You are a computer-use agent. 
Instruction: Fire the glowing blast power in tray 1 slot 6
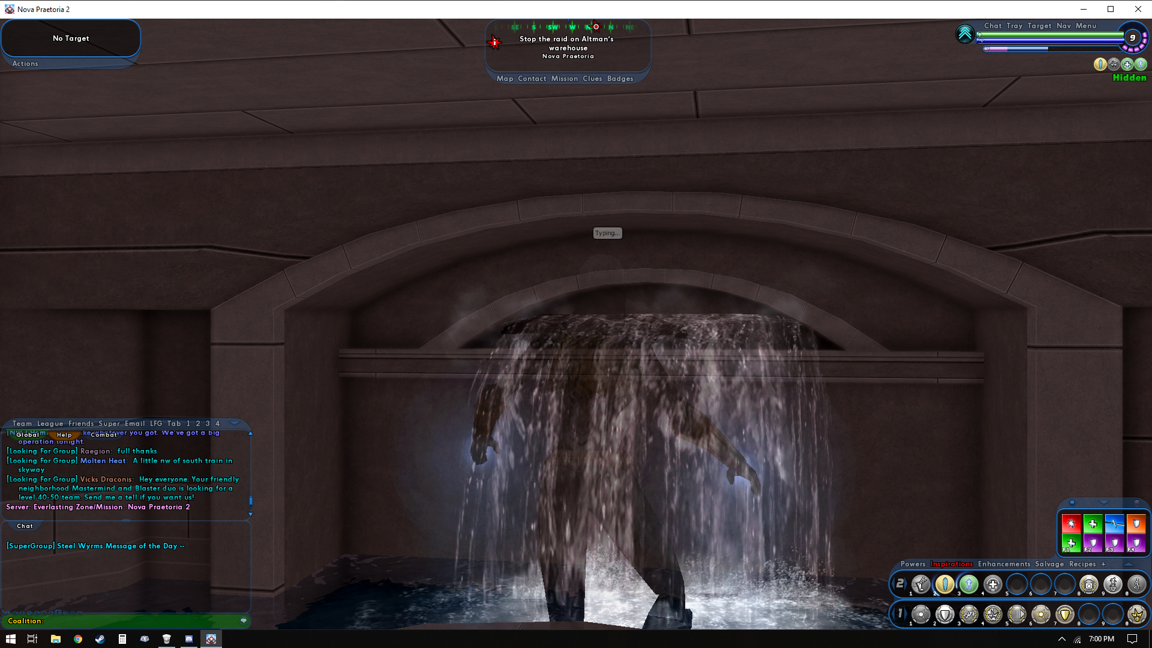point(1041,614)
